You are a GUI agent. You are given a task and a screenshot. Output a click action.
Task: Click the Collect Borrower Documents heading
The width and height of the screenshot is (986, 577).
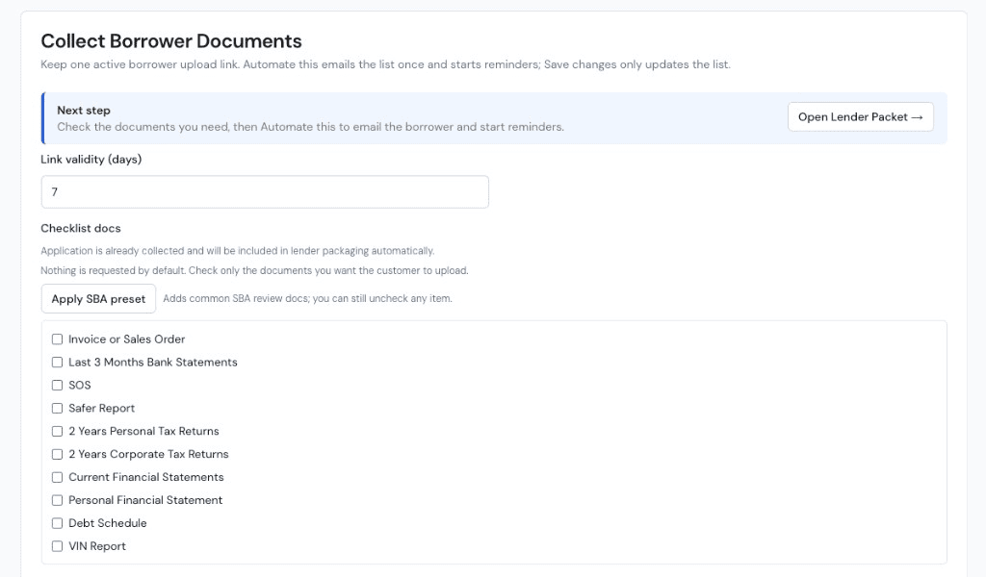pos(171,41)
